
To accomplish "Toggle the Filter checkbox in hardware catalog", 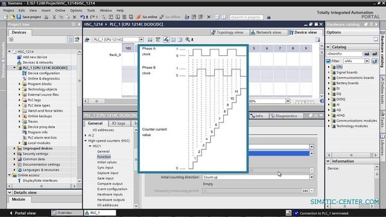I will [328, 61].
